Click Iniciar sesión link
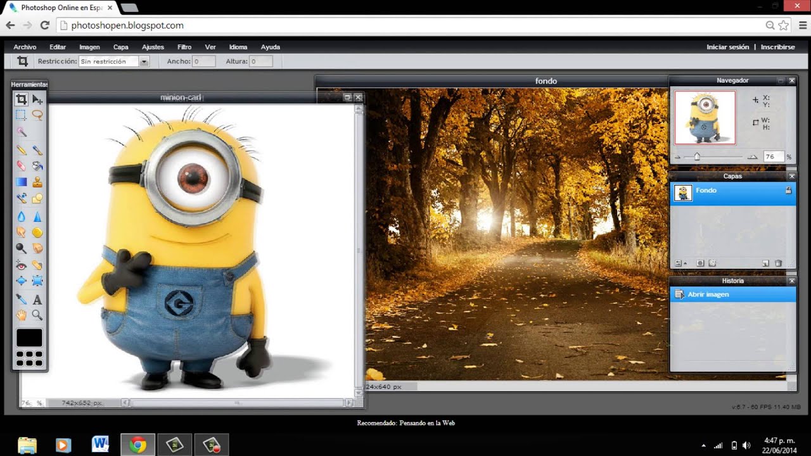 click(727, 47)
